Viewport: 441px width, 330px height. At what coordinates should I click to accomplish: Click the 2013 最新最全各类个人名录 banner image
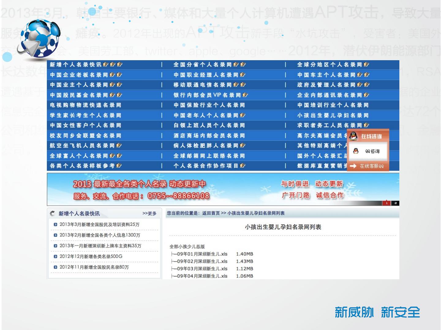point(223,189)
